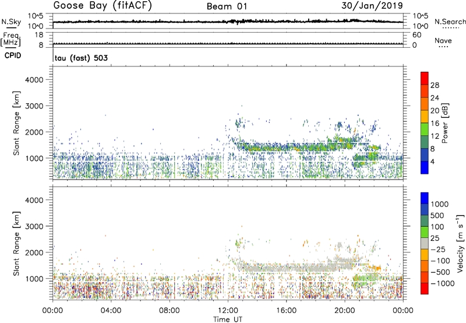Click the Goose Bay (fitACF) title
The width and height of the screenshot is (466, 323).
103,6
